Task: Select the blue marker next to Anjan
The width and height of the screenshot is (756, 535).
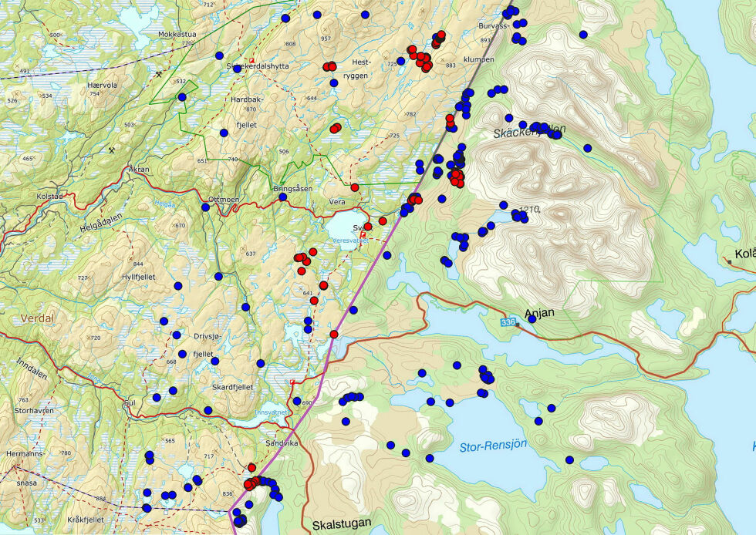Action: 532,318
